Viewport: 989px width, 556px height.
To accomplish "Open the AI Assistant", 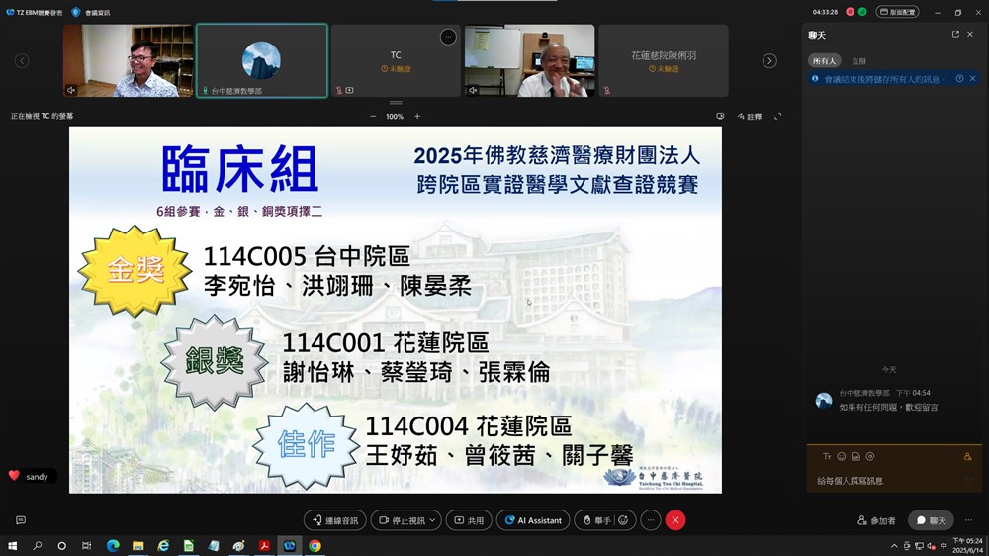I will [x=533, y=520].
